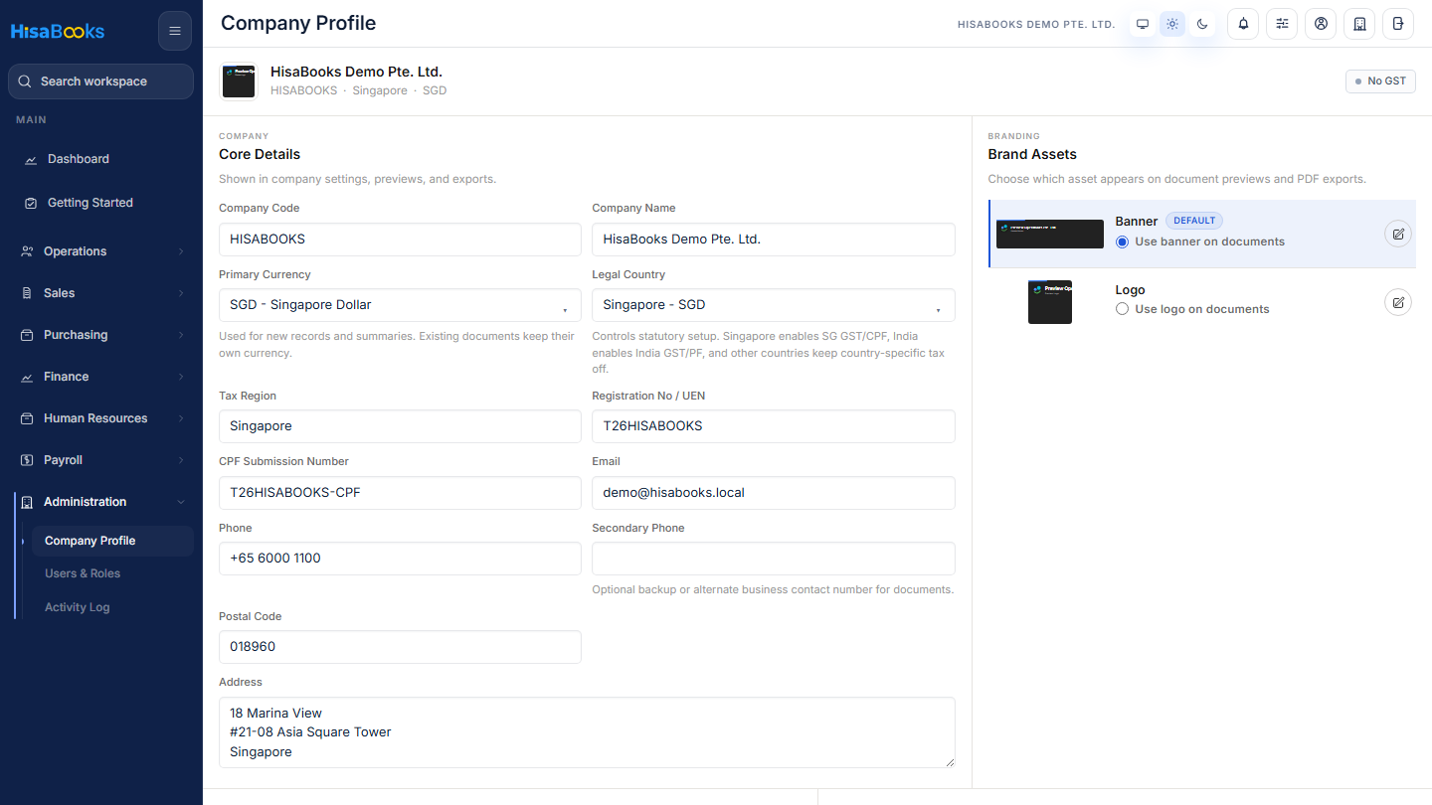This screenshot has height=805, width=1432.
Task: Click the Brand Assets heading
Action: pos(1032,154)
